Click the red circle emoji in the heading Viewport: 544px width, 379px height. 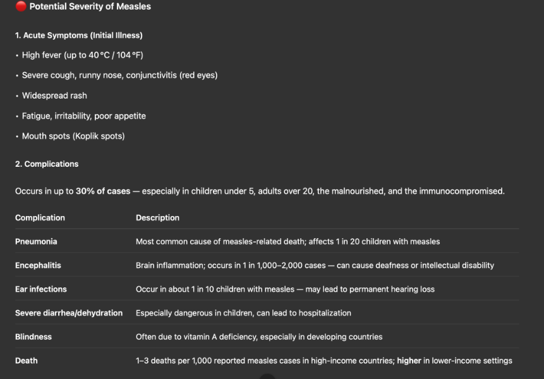pyautogui.click(x=21, y=7)
